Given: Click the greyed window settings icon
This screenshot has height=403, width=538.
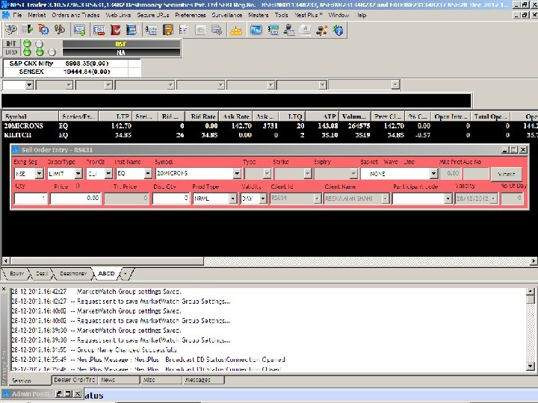Looking at the screenshot, I should tap(217, 30).
